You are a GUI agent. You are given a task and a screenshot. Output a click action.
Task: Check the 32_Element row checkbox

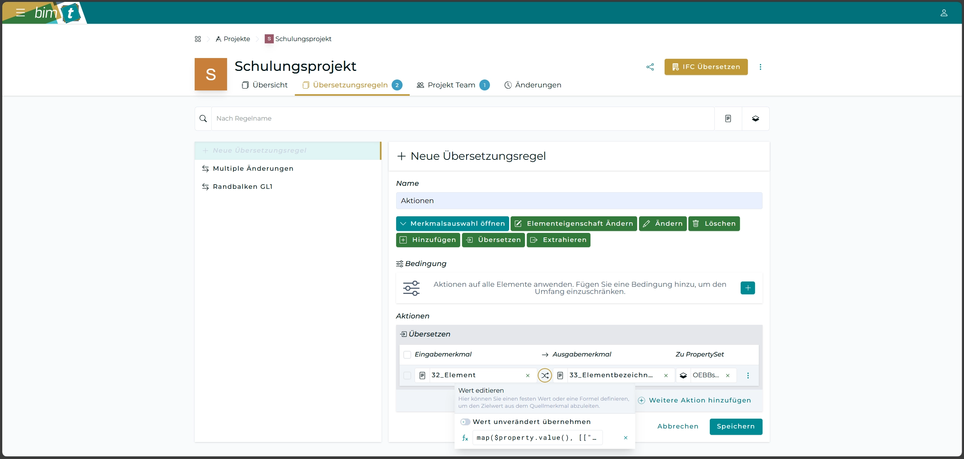click(x=407, y=375)
